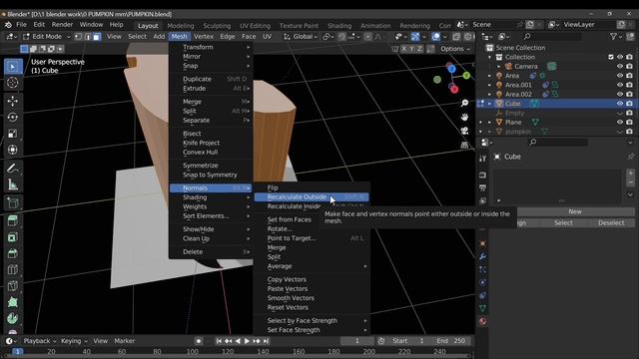Click the red X axis gizmo circle
Screen dimensions: 639x359
pyautogui.click(x=454, y=89)
